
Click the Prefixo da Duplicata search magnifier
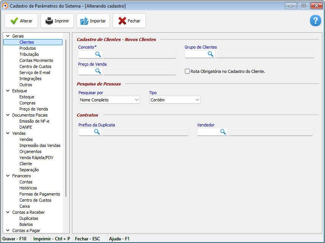click(x=97, y=132)
